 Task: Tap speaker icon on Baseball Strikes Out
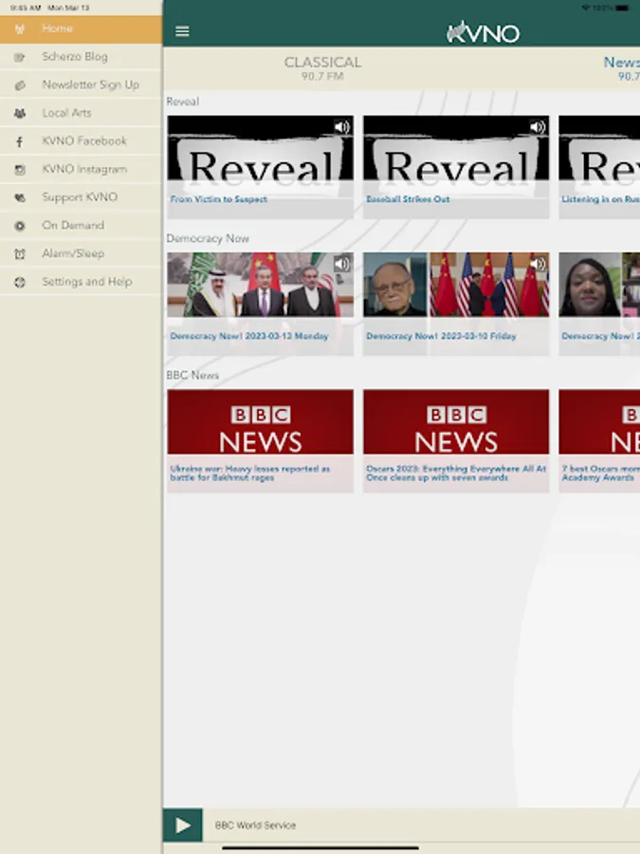538,127
